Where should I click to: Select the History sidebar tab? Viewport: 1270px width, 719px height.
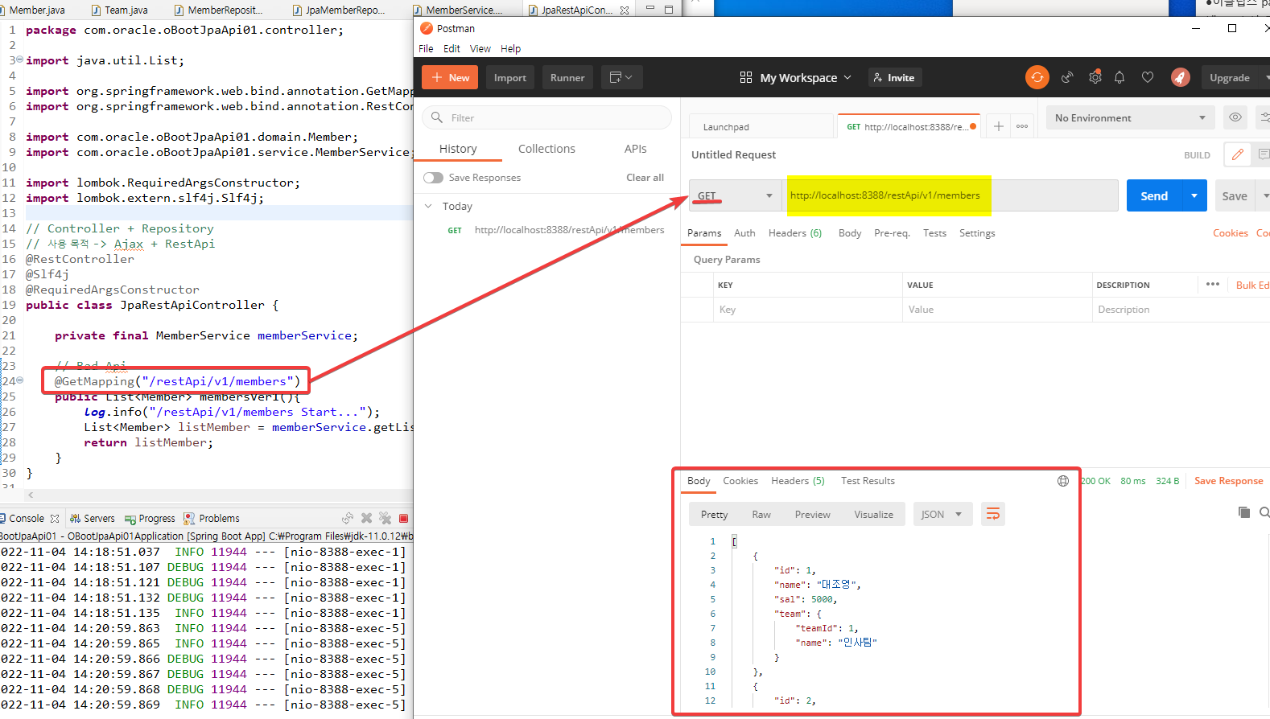coord(458,149)
